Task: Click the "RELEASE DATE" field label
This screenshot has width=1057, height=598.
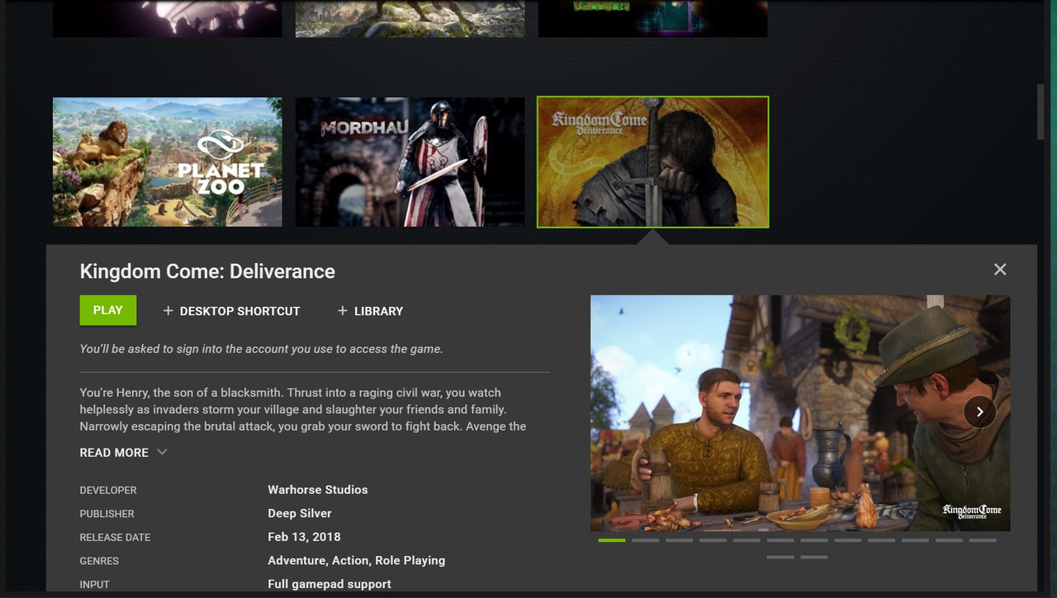Action: coord(115,538)
